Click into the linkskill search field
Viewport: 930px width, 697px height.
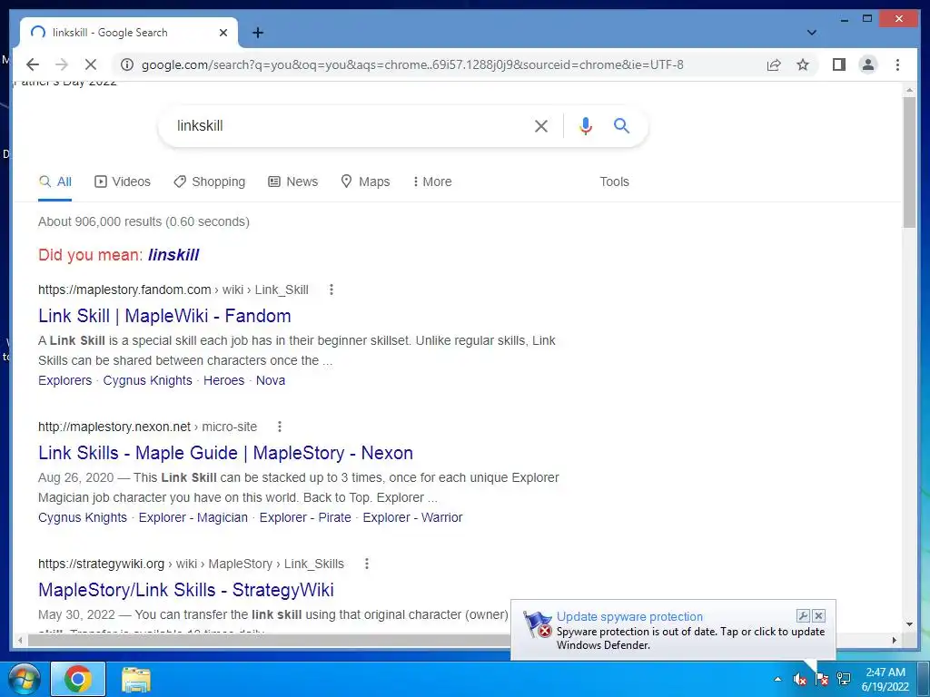[x=350, y=125]
